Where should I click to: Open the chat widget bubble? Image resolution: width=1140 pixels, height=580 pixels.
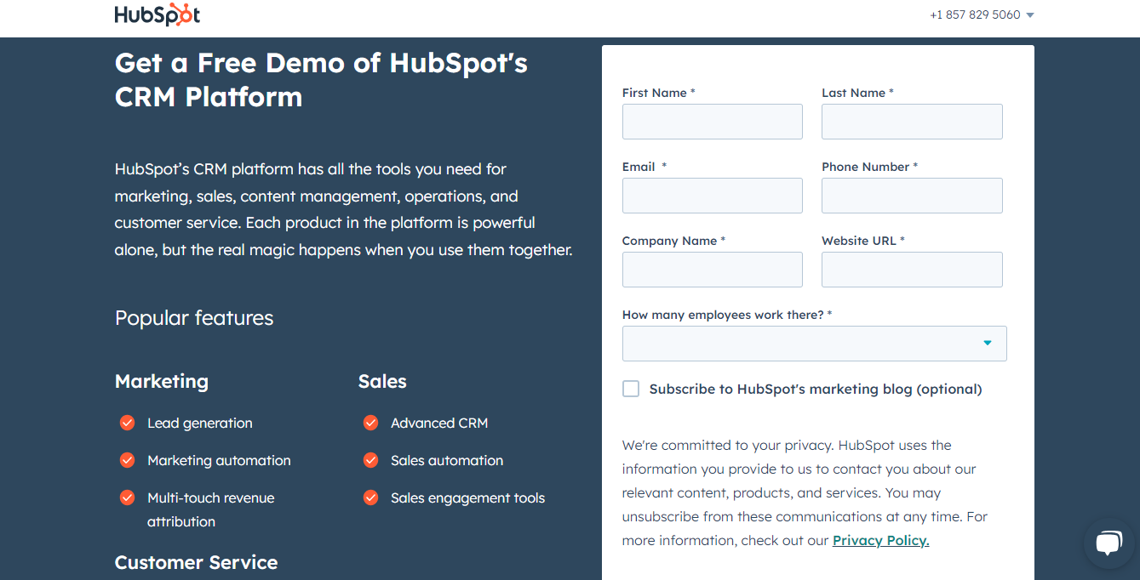tap(1109, 543)
